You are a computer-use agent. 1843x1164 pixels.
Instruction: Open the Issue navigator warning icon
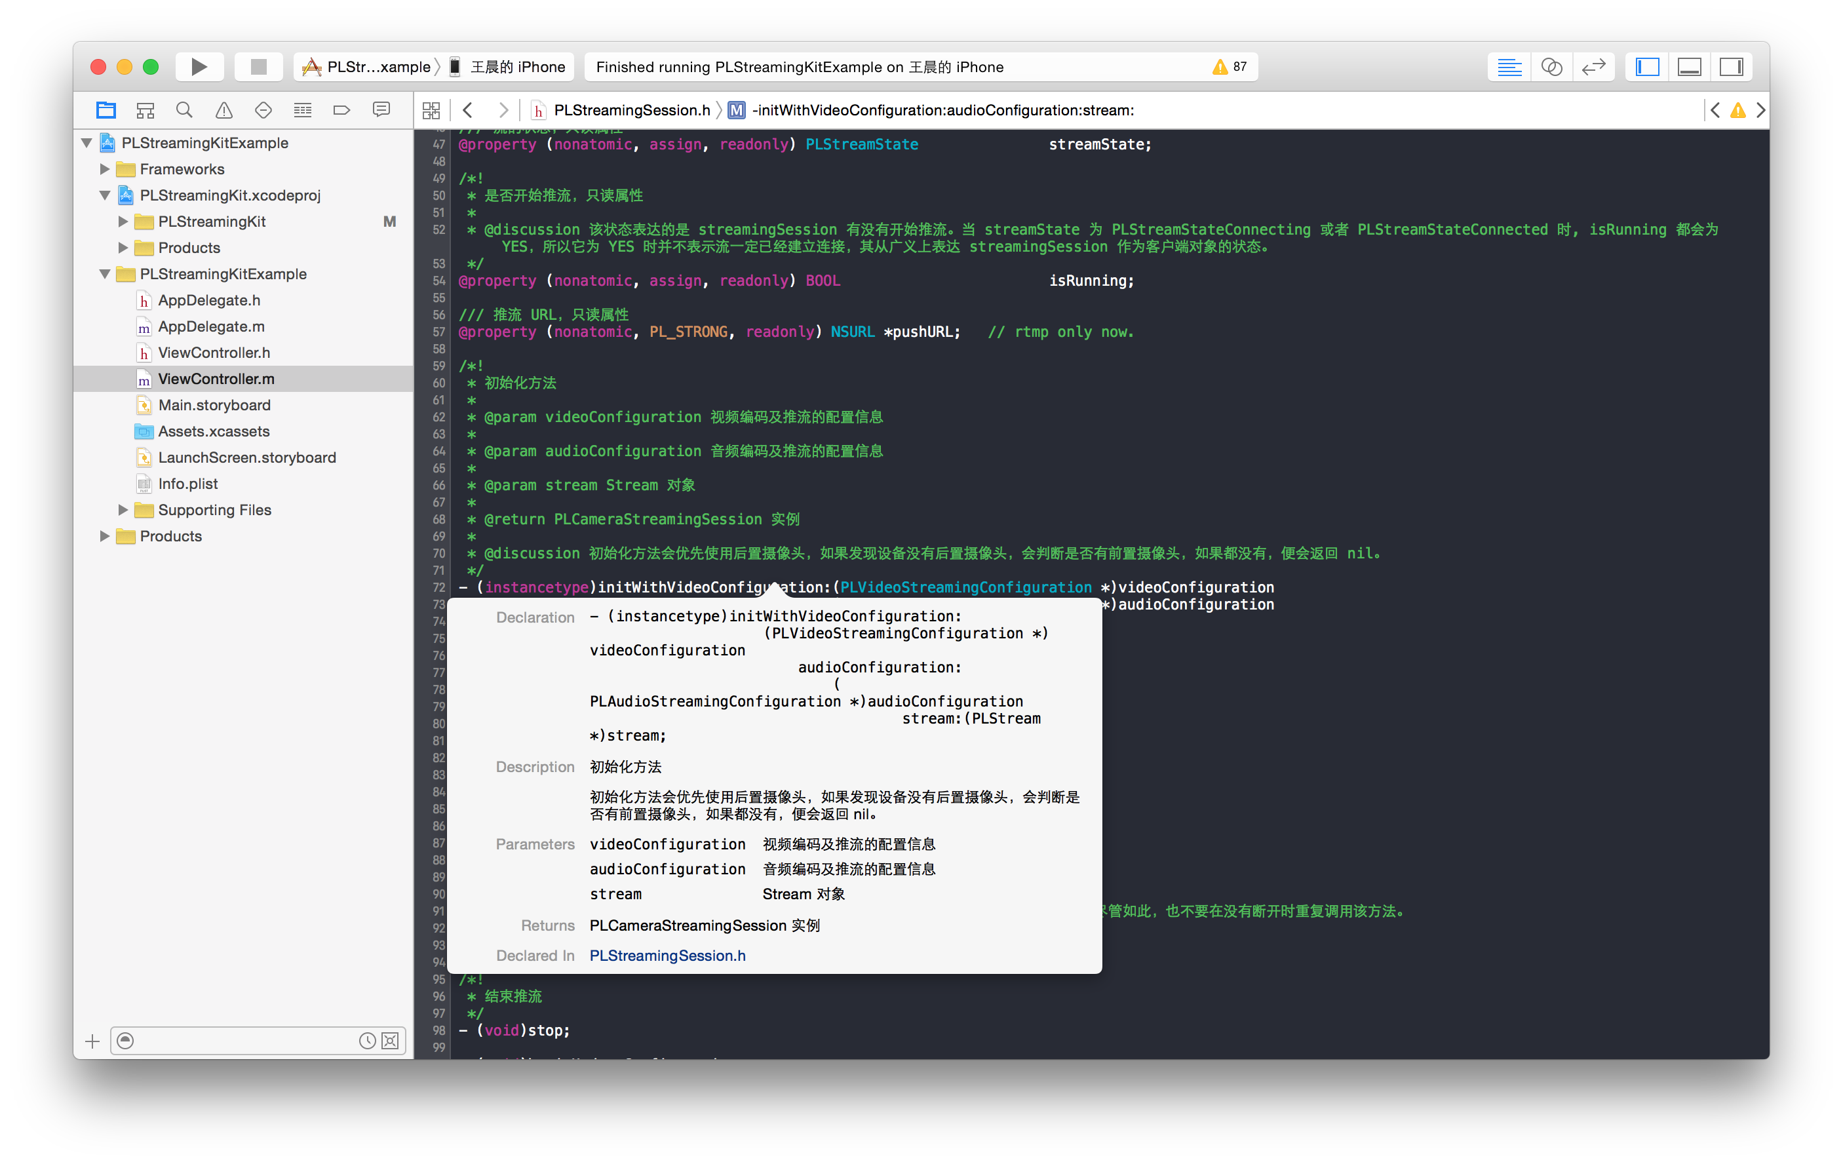[223, 110]
